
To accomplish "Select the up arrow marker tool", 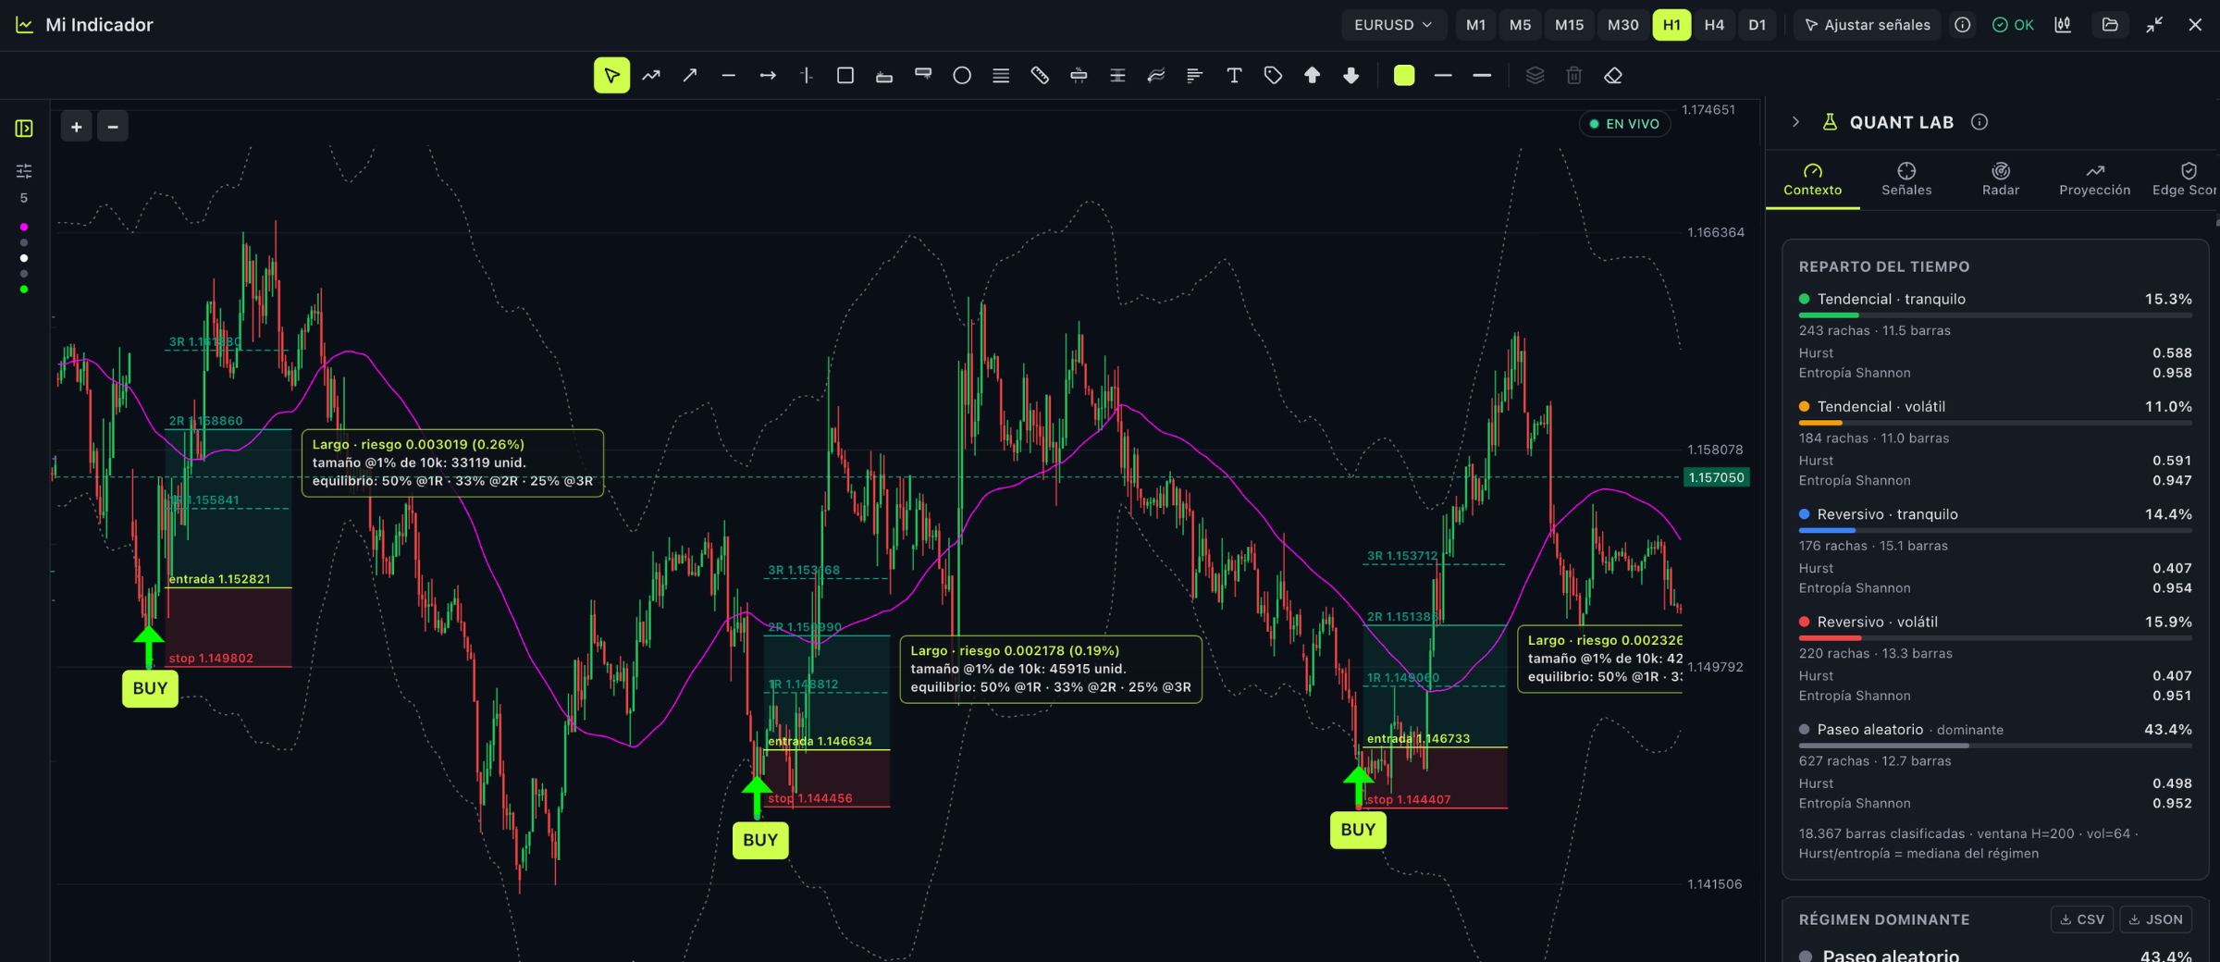I will (1312, 76).
